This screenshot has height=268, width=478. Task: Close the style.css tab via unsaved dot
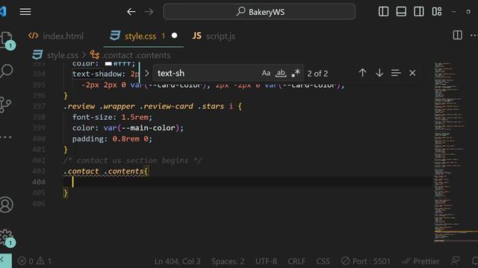[x=174, y=36]
